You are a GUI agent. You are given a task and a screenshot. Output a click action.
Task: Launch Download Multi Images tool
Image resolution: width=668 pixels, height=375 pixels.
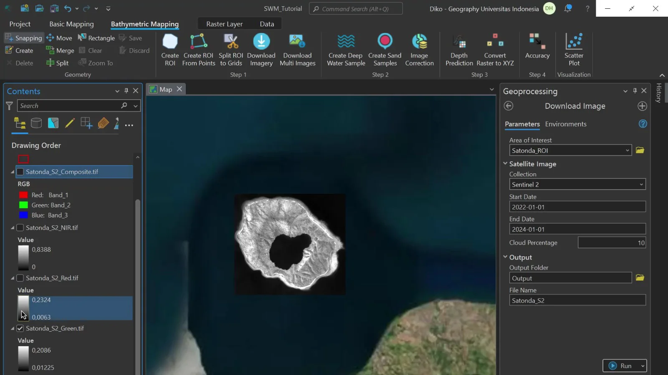click(297, 50)
